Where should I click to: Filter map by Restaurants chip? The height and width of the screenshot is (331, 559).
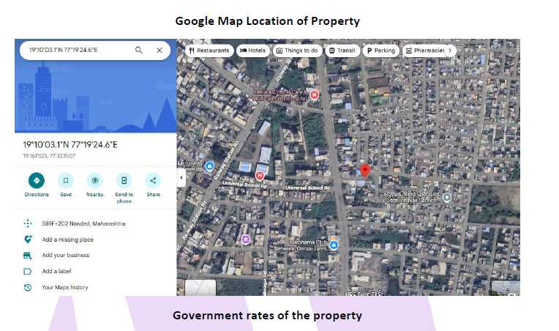coord(209,51)
